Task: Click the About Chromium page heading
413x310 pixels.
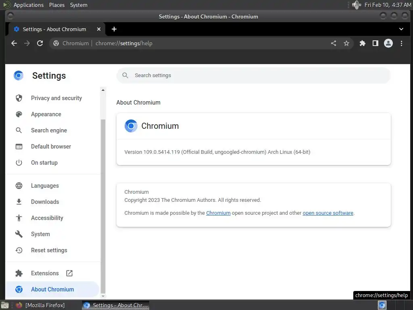Action: coord(138,103)
